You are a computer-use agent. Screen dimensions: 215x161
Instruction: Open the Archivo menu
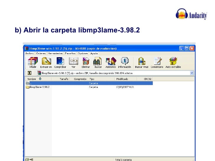click(x=30, y=53)
